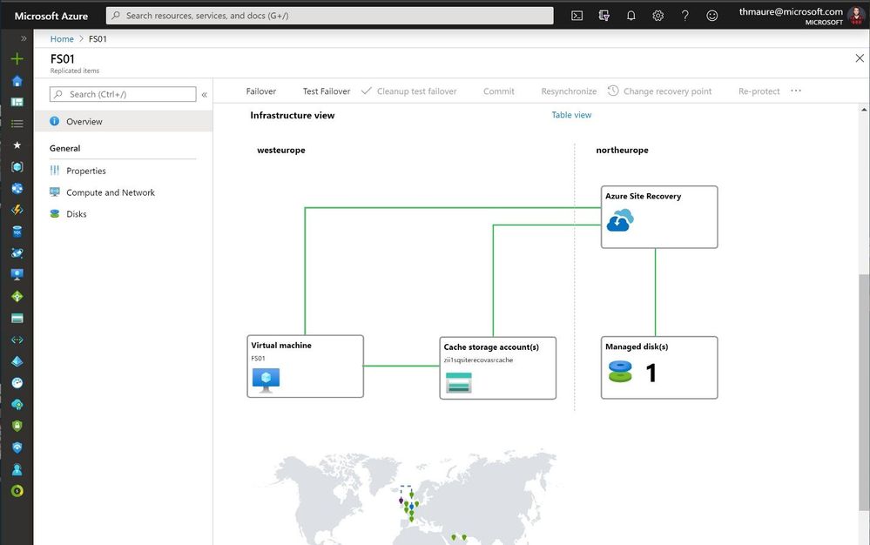This screenshot has height=545, width=870.
Task: Click the vertical scrollbar thumb
Action: (x=864, y=392)
